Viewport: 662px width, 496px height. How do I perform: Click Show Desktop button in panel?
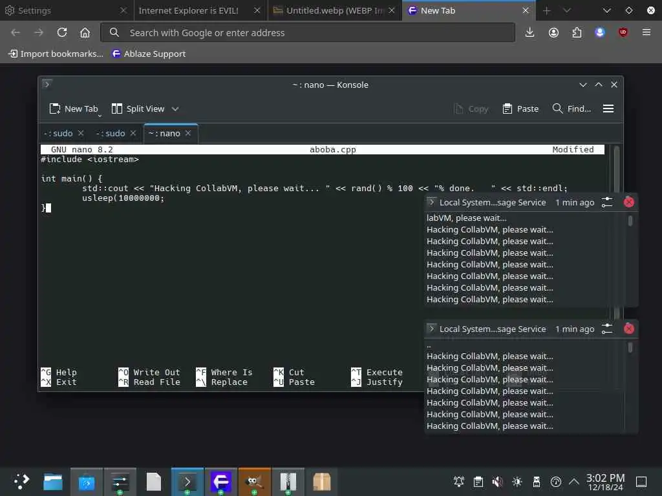click(x=641, y=481)
